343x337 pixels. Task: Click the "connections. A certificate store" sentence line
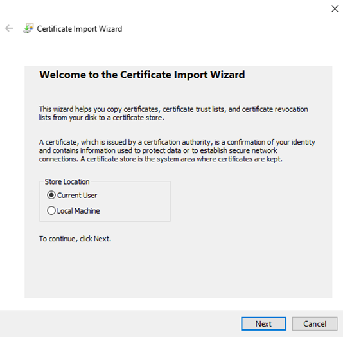tap(161, 159)
